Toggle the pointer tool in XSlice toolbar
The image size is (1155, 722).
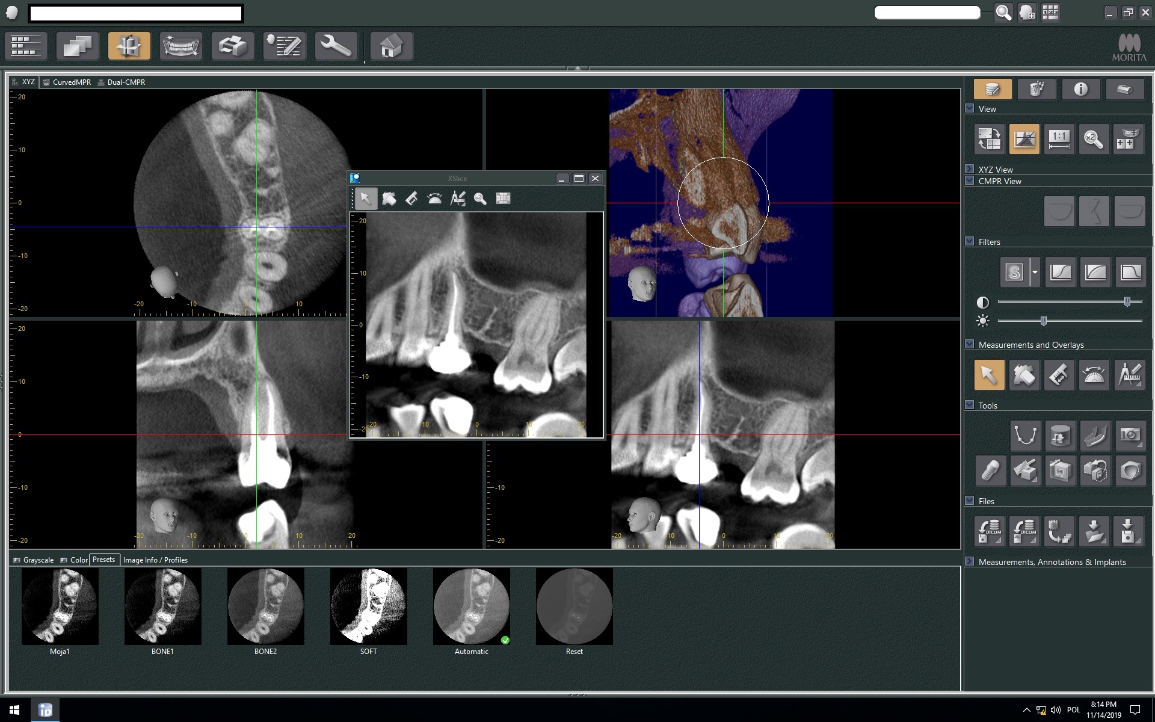tap(366, 198)
